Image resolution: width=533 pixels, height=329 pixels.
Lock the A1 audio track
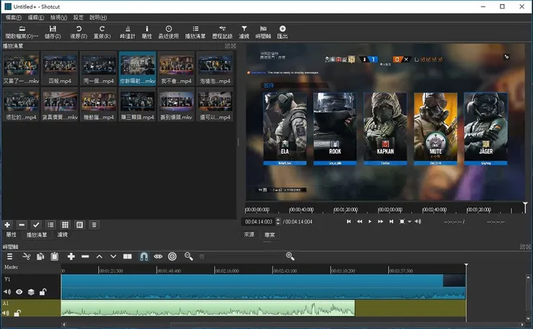coord(17,313)
